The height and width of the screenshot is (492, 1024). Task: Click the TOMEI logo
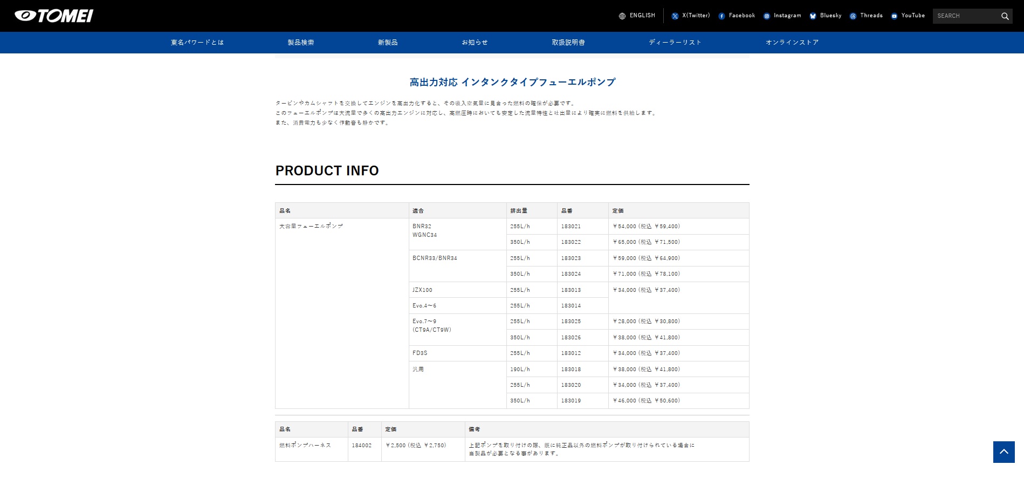(x=54, y=16)
